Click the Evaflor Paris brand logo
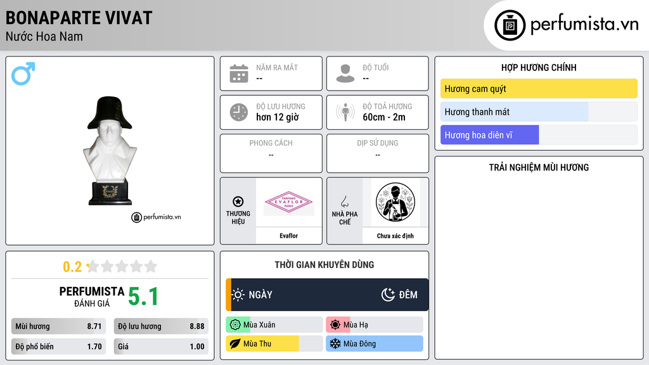 click(x=288, y=202)
